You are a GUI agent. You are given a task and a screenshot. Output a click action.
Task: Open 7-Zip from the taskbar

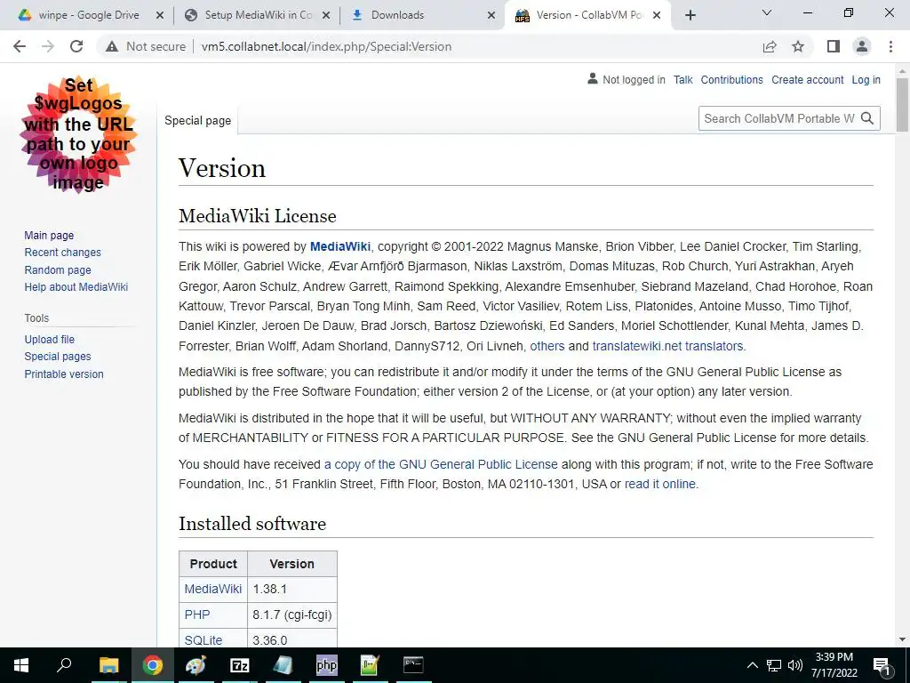(x=239, y=665)
